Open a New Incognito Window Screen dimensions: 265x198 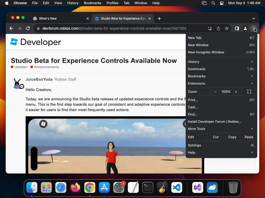click(x=222, y=52)
